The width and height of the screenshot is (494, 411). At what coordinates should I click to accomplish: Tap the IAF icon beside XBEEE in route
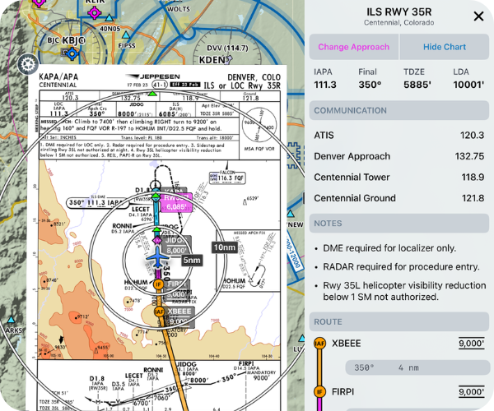tap(319, 344)
